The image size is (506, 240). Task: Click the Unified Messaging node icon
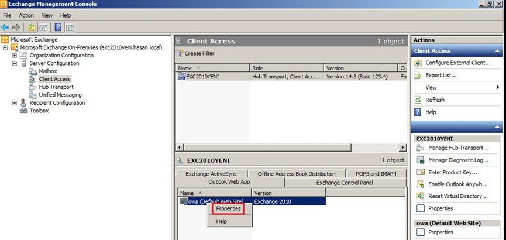coord(33,95)
